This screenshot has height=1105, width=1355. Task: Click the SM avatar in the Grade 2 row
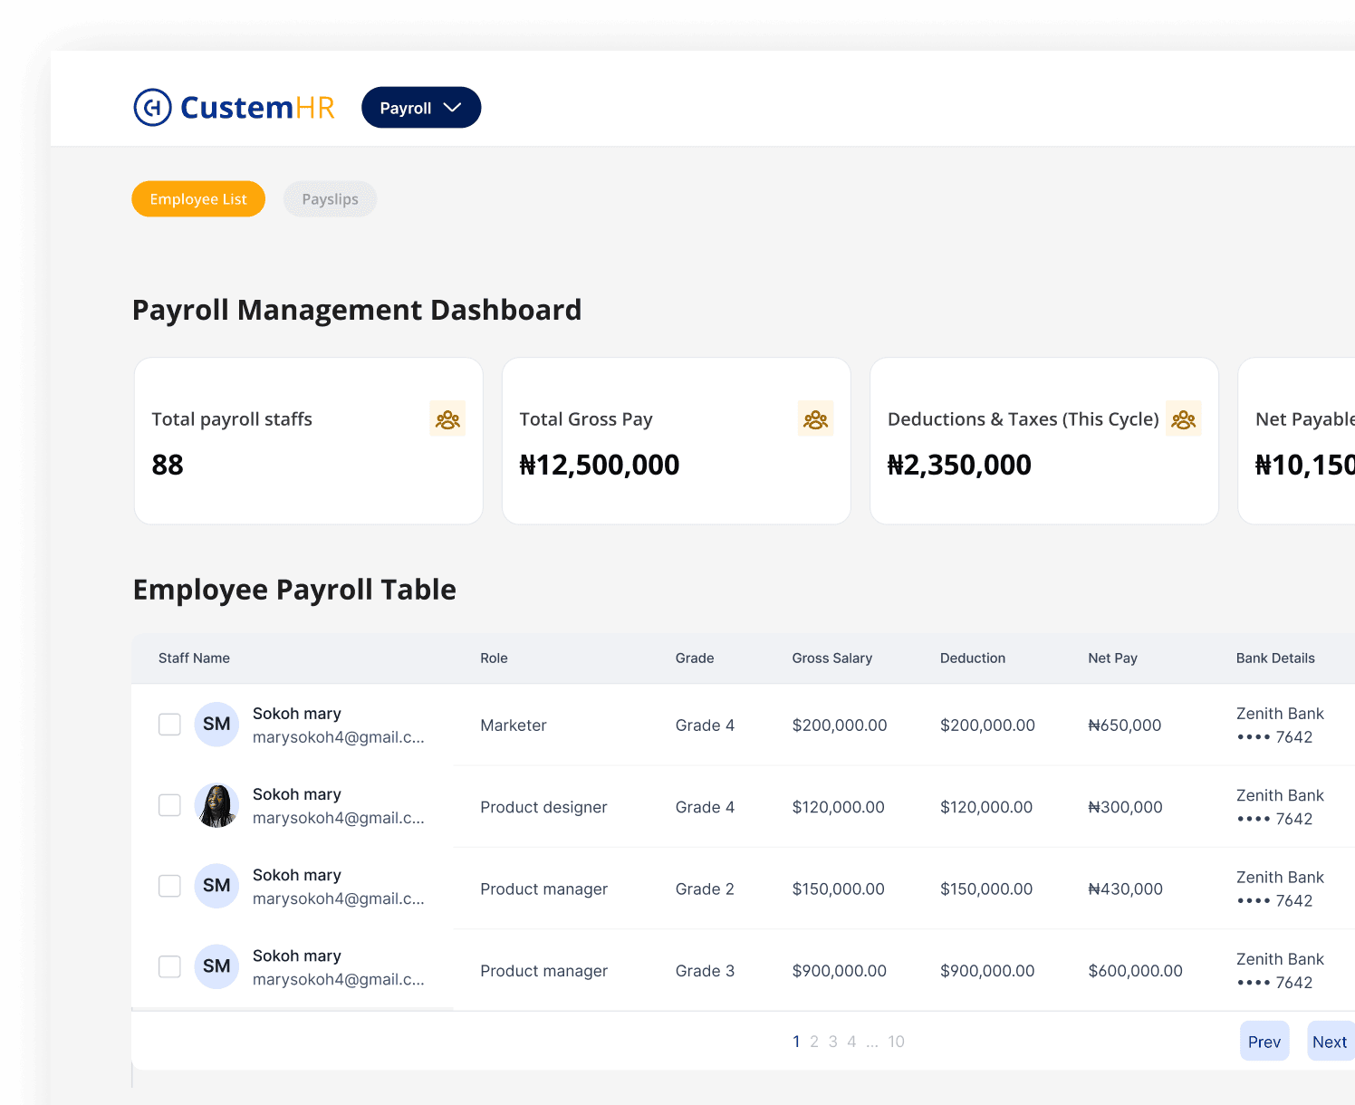click(216, 886)
